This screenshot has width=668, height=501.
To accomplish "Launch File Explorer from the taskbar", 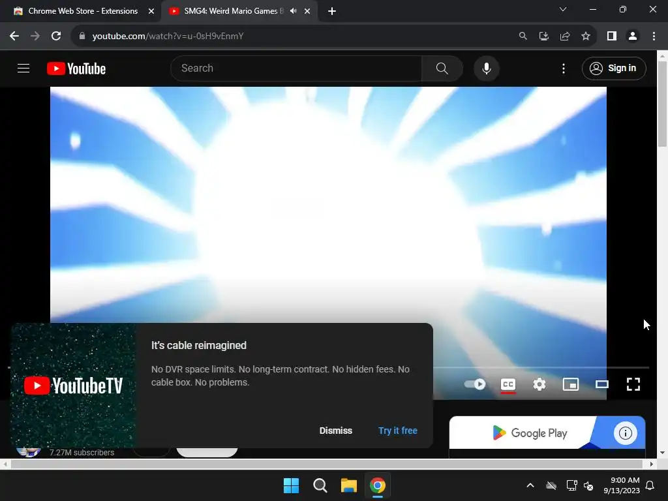I will tap(348, 485).
